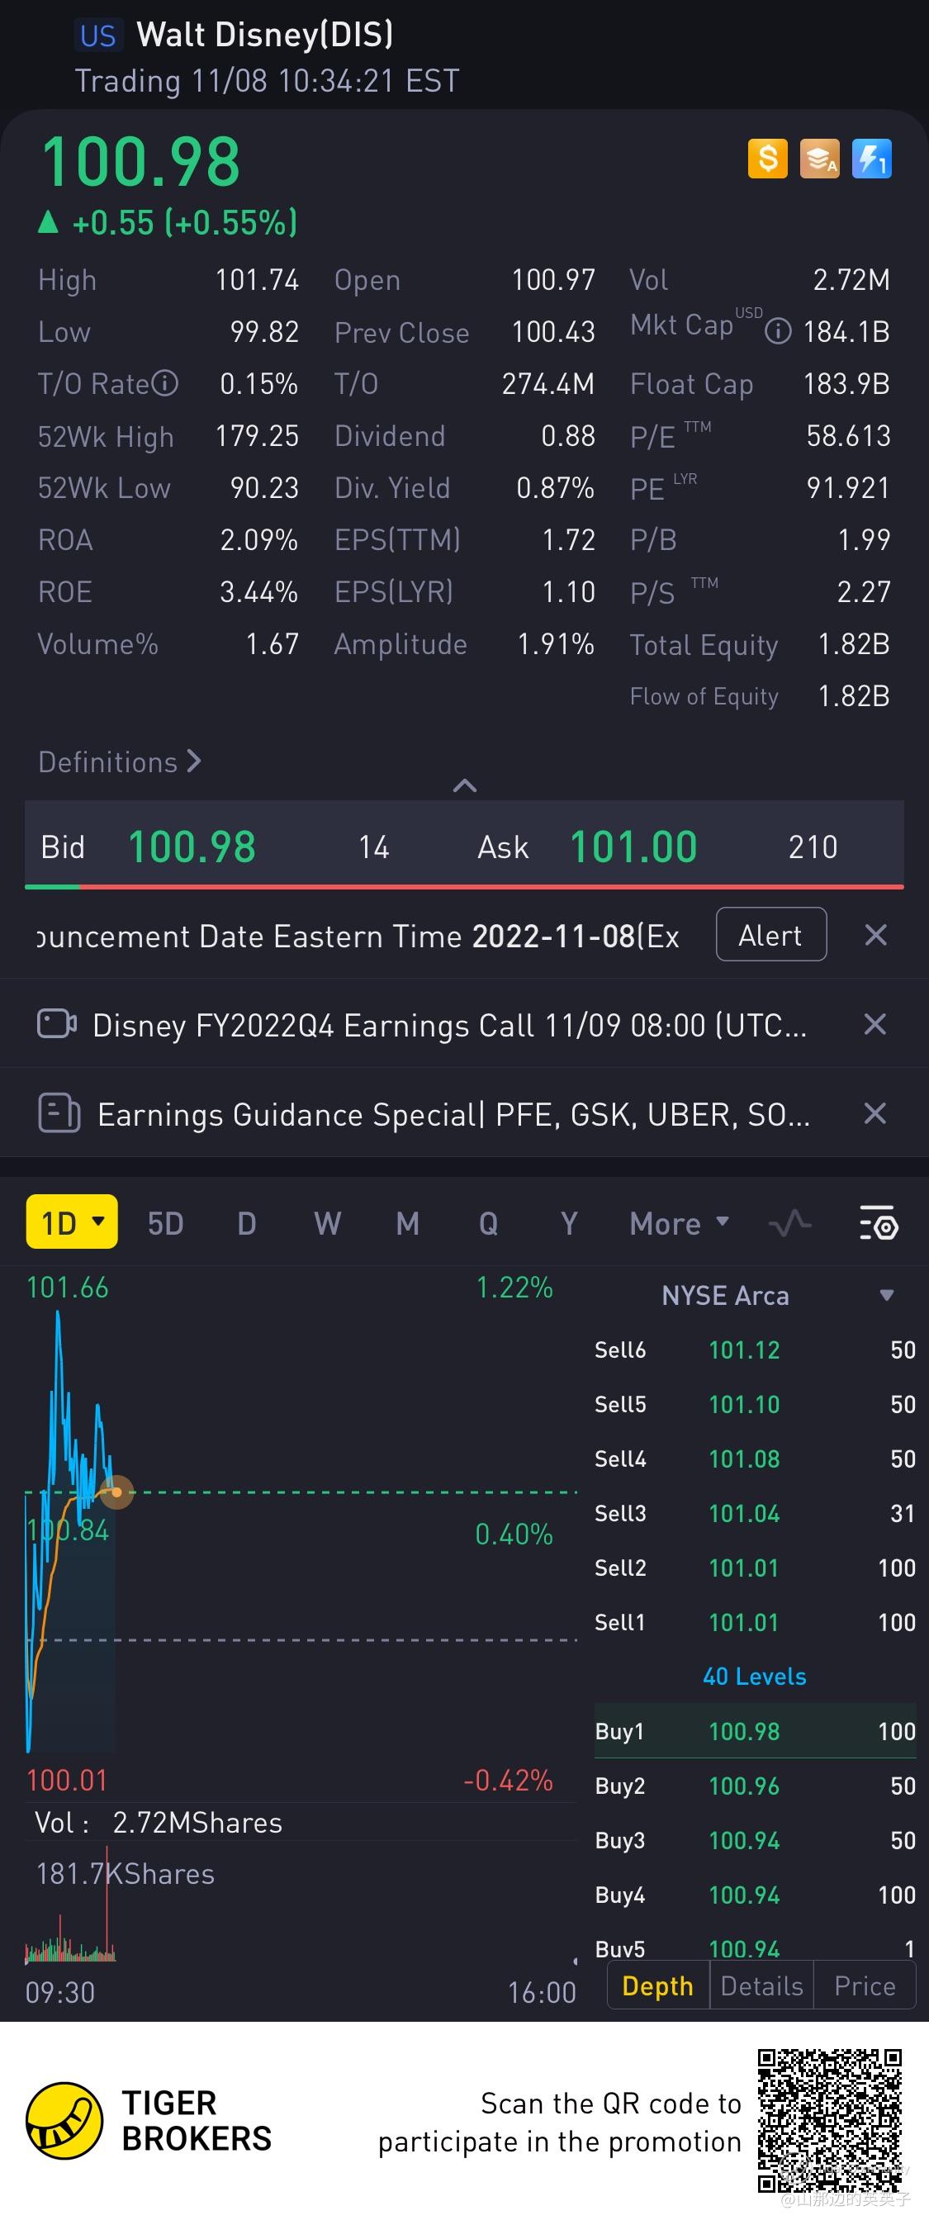Open the 1D timeframe dropdown
Image resolution: width=929 pixels, height=2220 pixels.
coord(73,1222)
